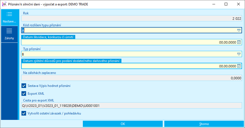The width and height of the screenshot is (245, 128).
Task: Click the Rok field showing 2 022
Action: click(131, 18)
